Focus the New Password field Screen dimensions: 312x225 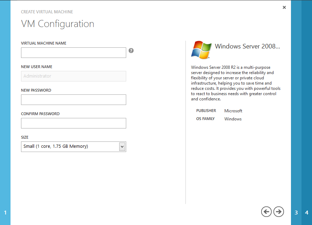click(74, 100)
